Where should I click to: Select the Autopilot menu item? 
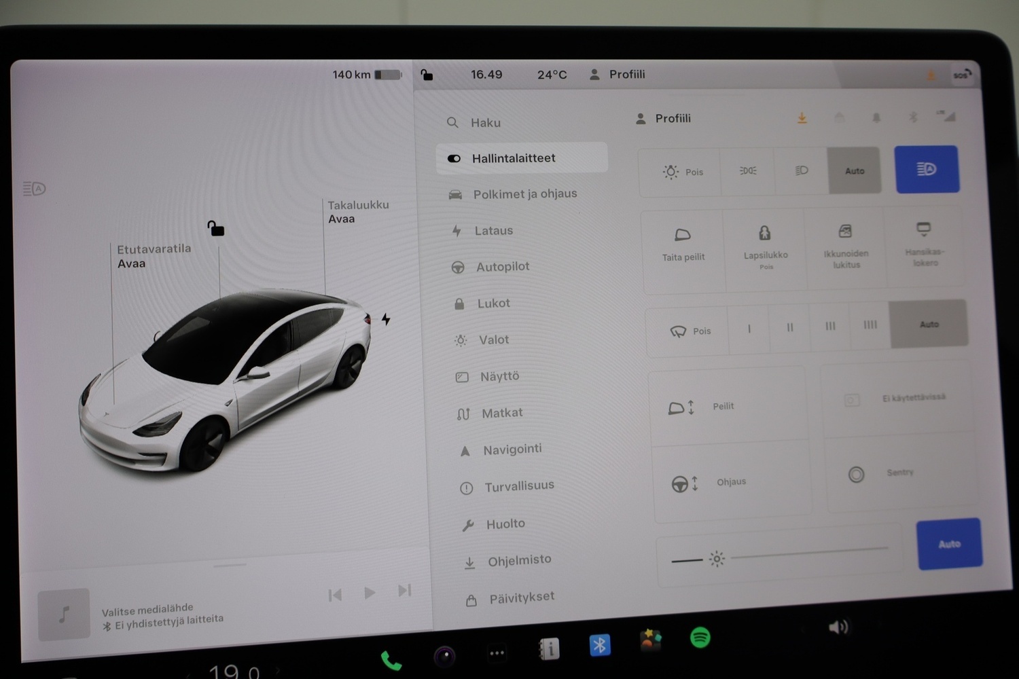click(490, 267)
